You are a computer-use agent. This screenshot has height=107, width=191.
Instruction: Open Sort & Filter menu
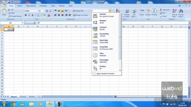(x=175, y=13)
